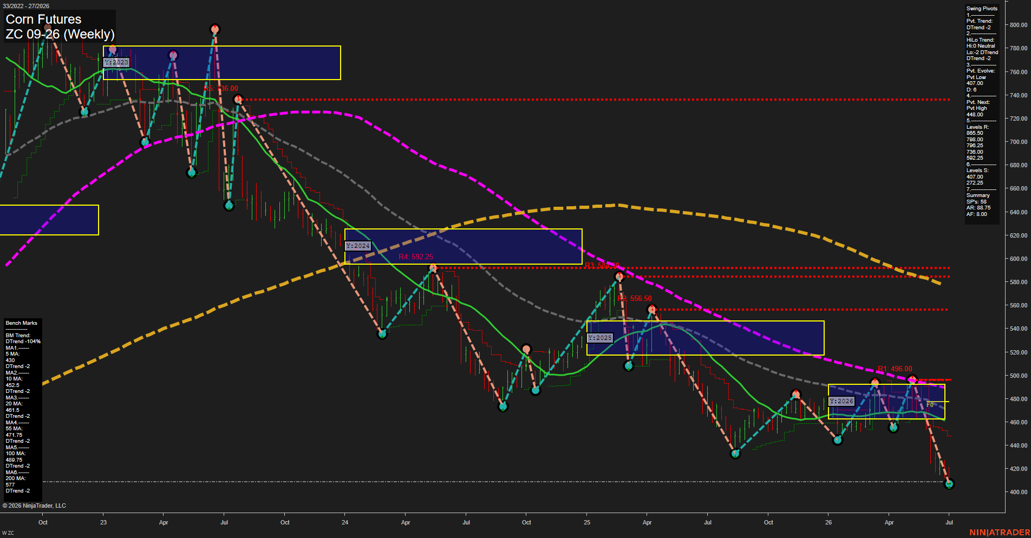Click the 5 MA: label in Bench Marks
This screenshot has width=1031, height=538.
13,354
